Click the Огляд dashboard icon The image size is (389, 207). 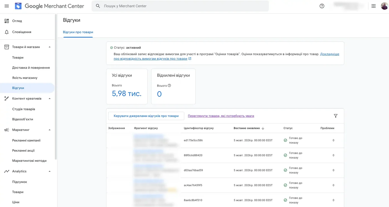coord(7,21)
